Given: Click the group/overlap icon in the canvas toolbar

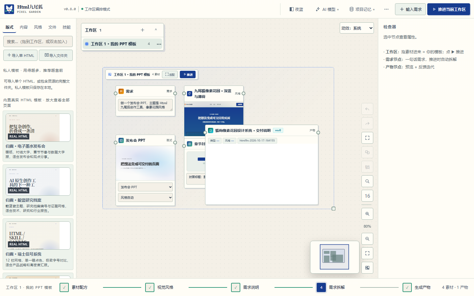Looking at the screenshot, I should pyautogui.click(x=367, y=152).
